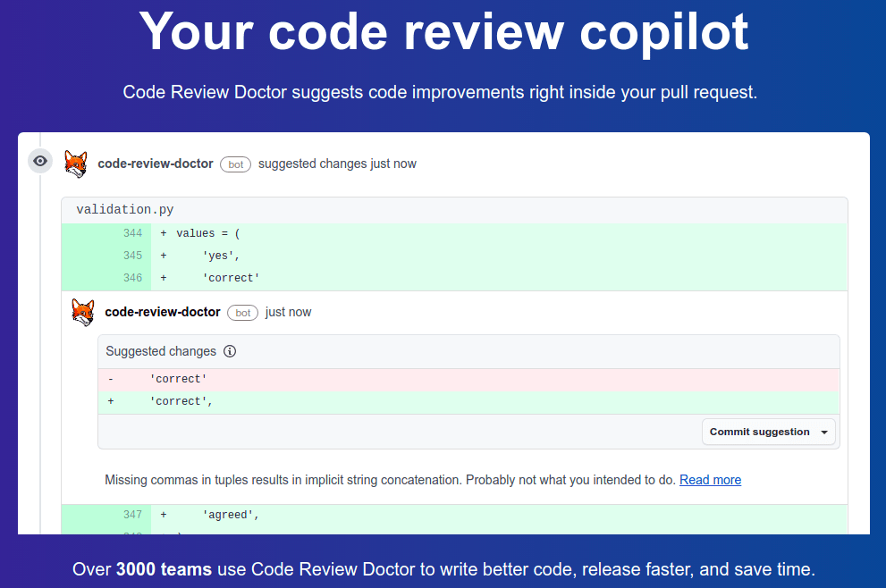Click the added 'correct', suggestion line
The width and height of the screenshot is (886, 588).
[468, 402]
